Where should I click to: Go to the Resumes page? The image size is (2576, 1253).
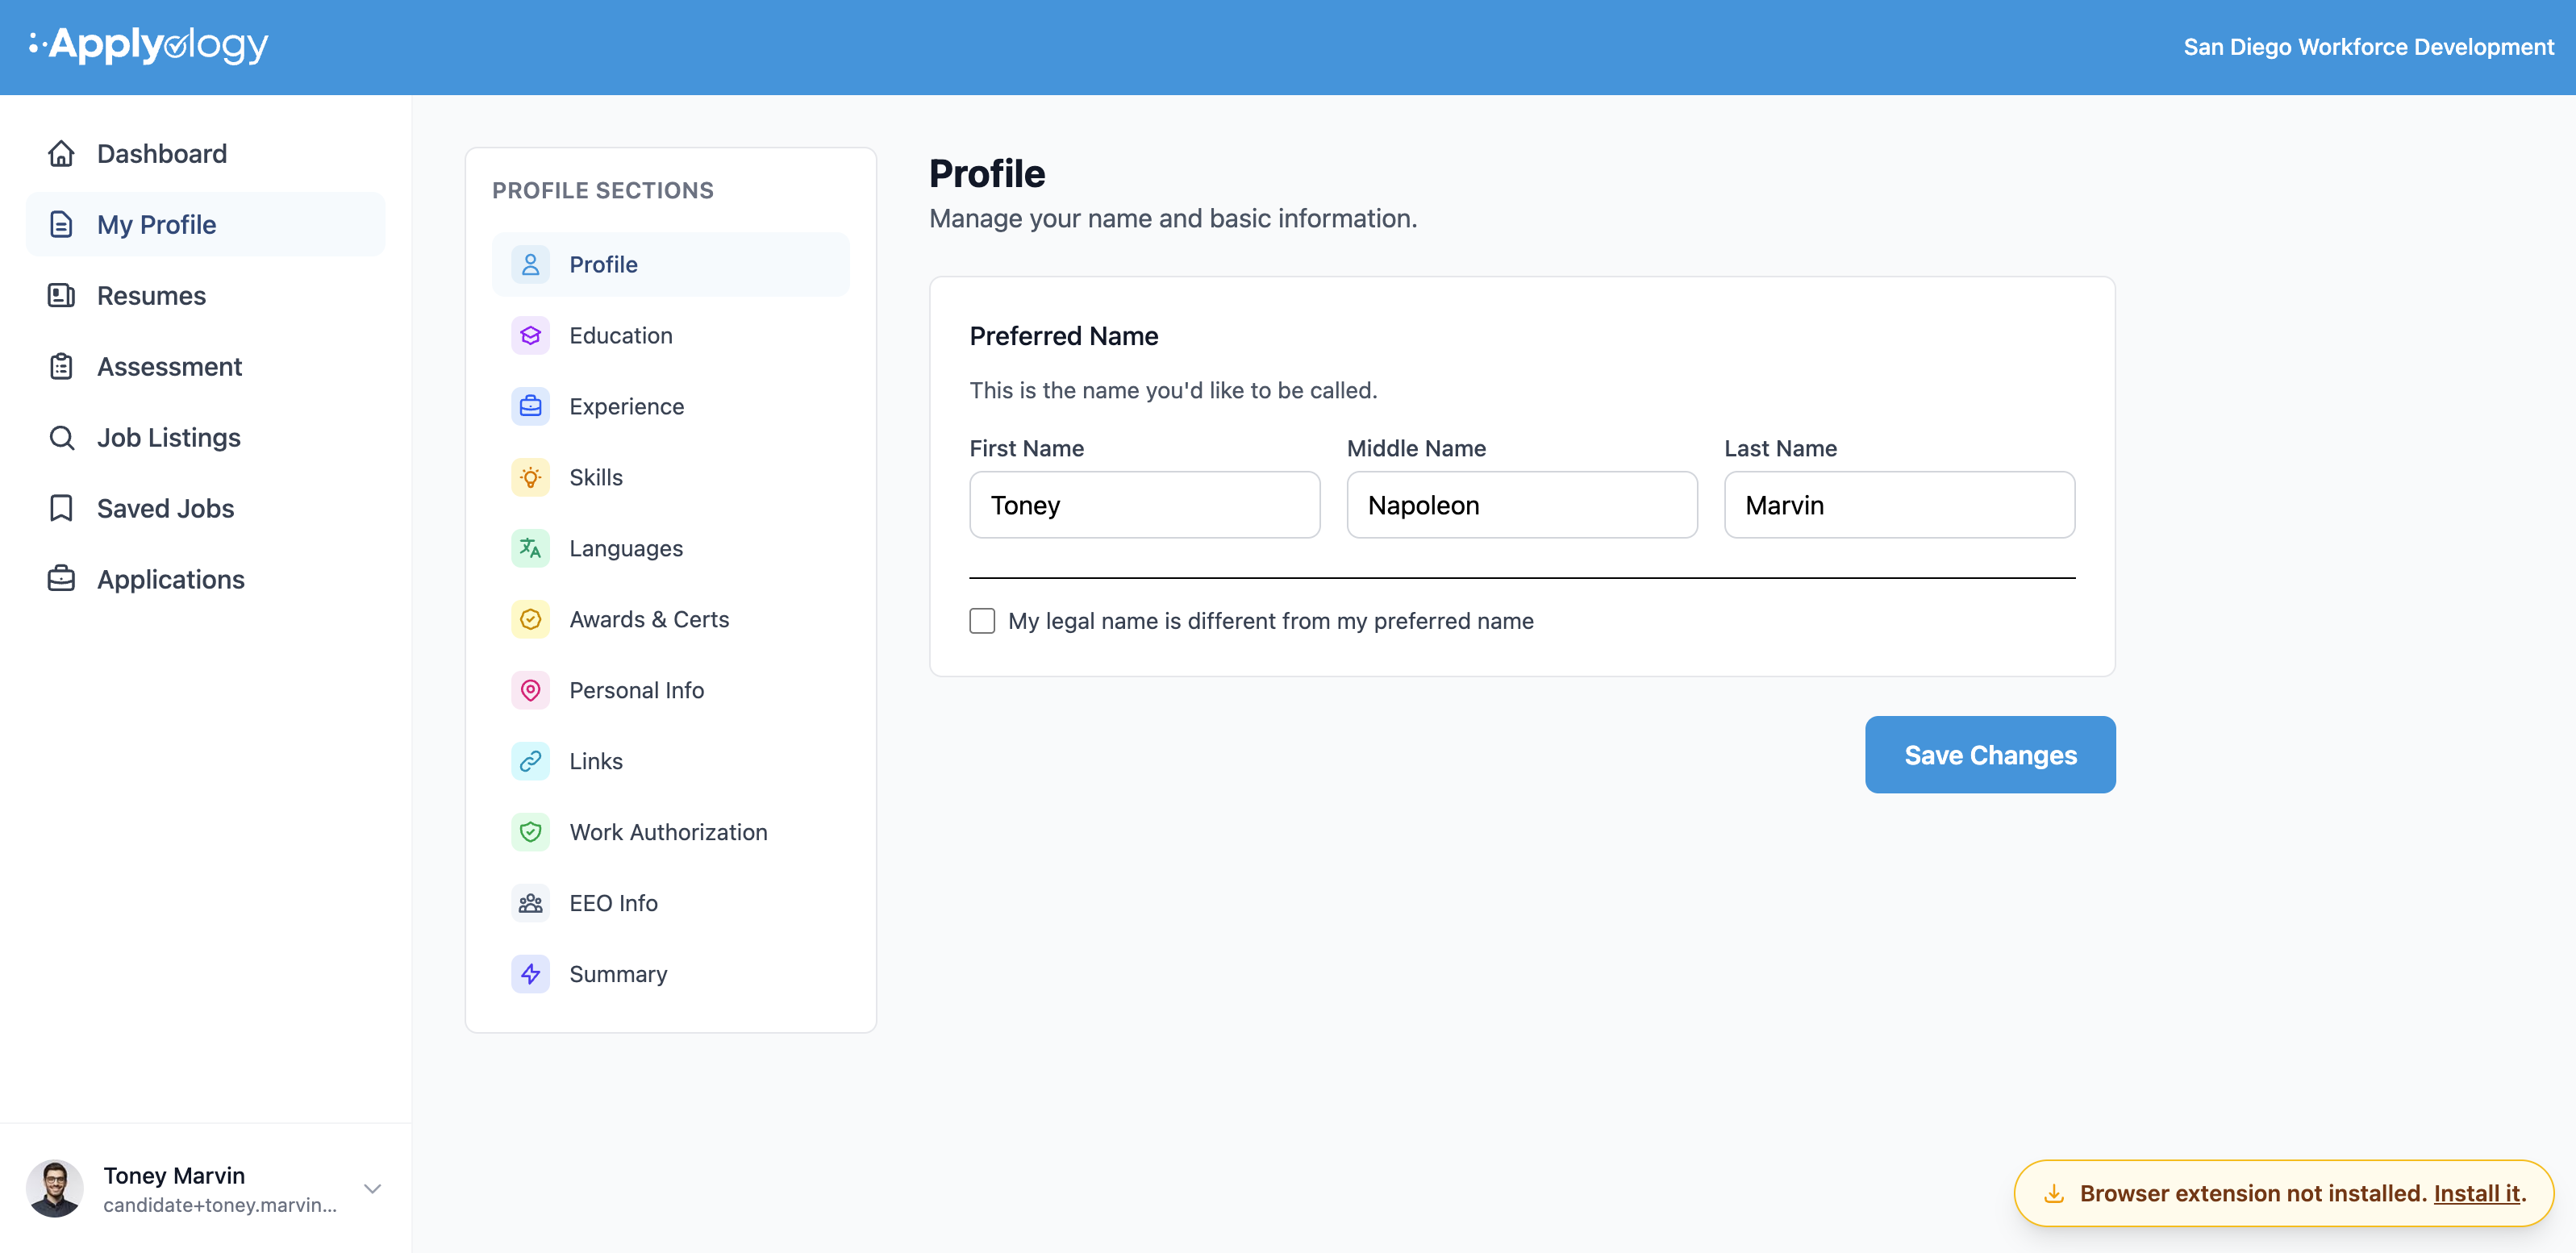tap(205, 295)
